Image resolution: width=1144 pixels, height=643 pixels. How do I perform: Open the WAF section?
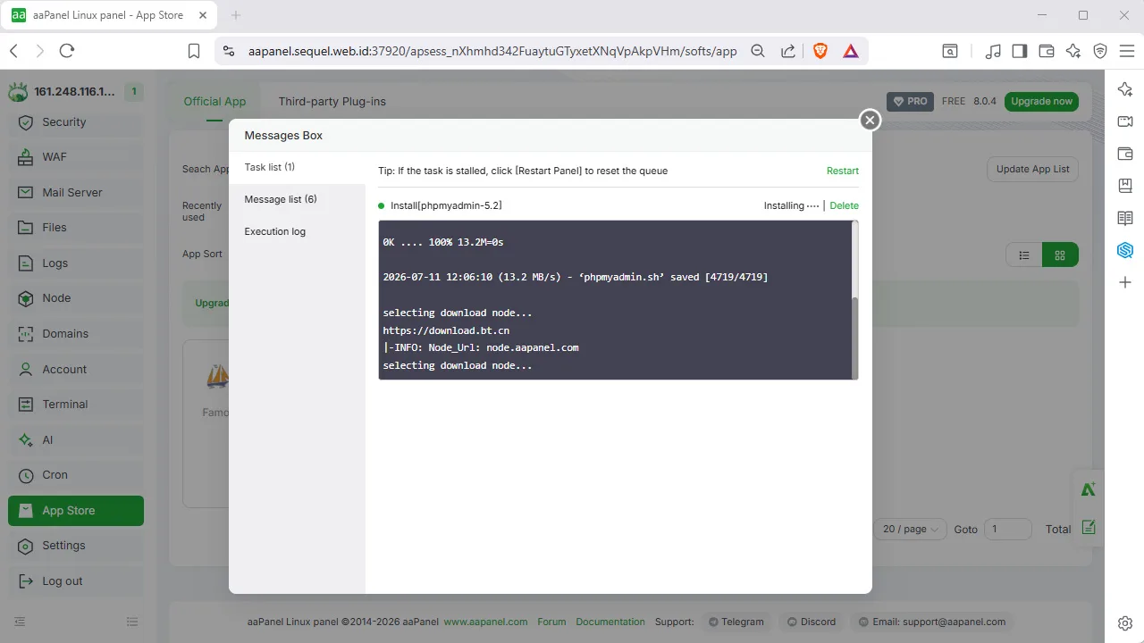point(76,157)
